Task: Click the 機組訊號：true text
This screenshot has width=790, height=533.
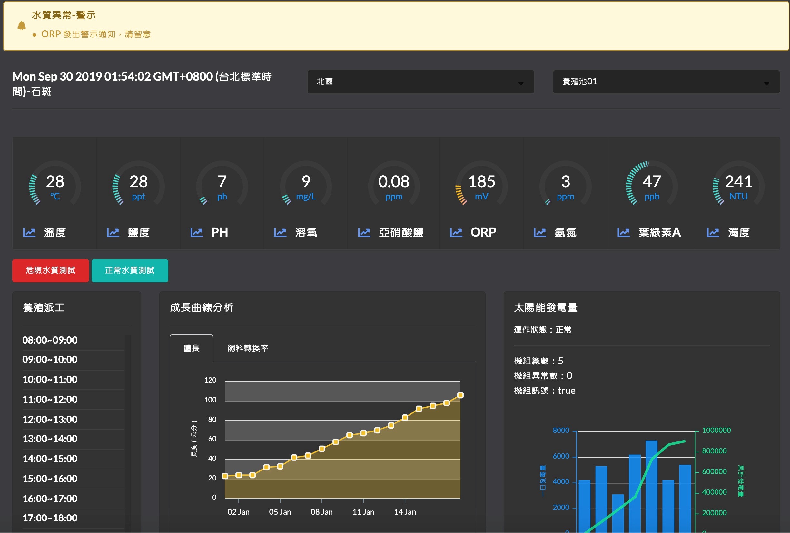Action: [545, 391]
